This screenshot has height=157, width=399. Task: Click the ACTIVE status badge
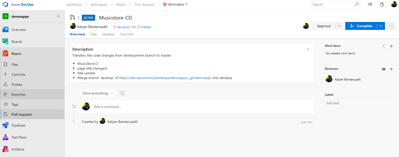pyautogui.click(x=88, y=18)
